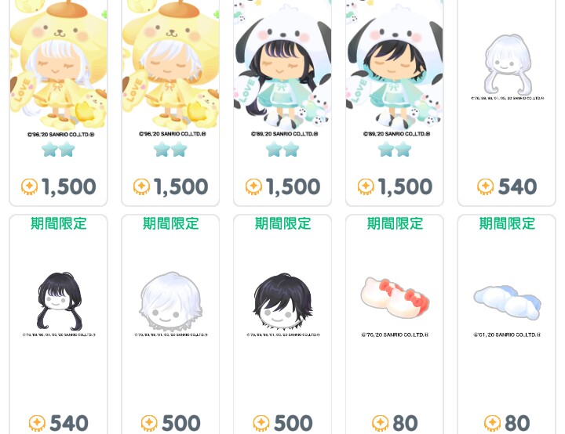The image size is (565, 434).
Task: Select the yellow Pompompurin girl avatar outfit
Action: (x=58, y=65)
